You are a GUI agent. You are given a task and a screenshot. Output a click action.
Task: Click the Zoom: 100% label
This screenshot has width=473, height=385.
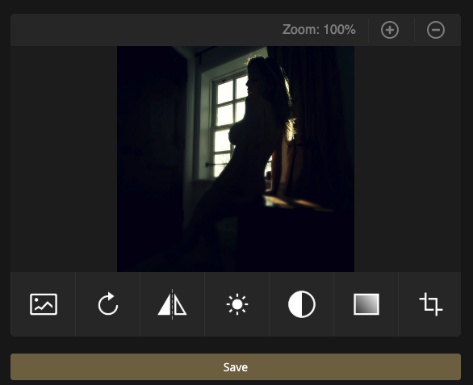tap(319, 30)
